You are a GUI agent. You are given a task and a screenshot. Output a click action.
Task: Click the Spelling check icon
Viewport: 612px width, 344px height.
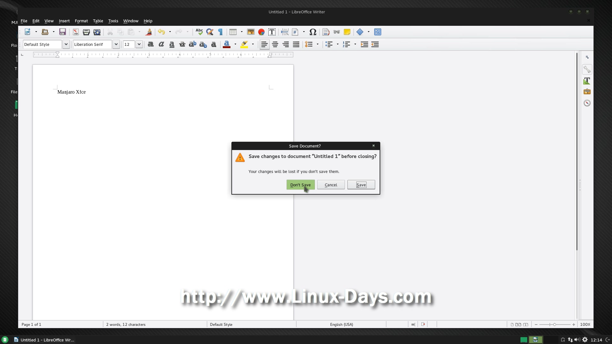click(199, 32)
